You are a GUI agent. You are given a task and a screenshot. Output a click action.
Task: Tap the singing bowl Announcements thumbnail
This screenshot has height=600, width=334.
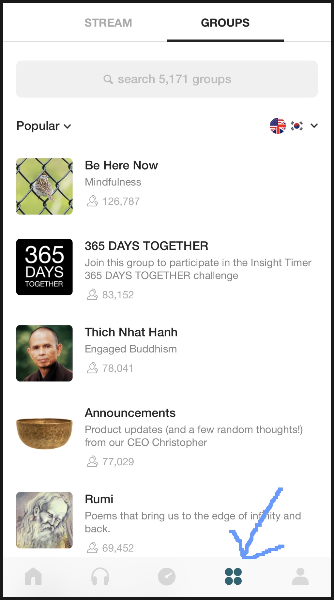(44, 434)
